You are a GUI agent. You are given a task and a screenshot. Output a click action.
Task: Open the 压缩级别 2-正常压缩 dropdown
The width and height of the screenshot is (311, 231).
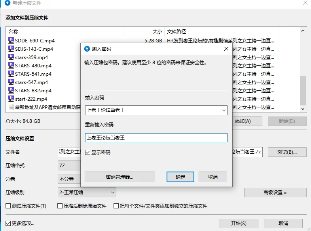tap(87, 193)
